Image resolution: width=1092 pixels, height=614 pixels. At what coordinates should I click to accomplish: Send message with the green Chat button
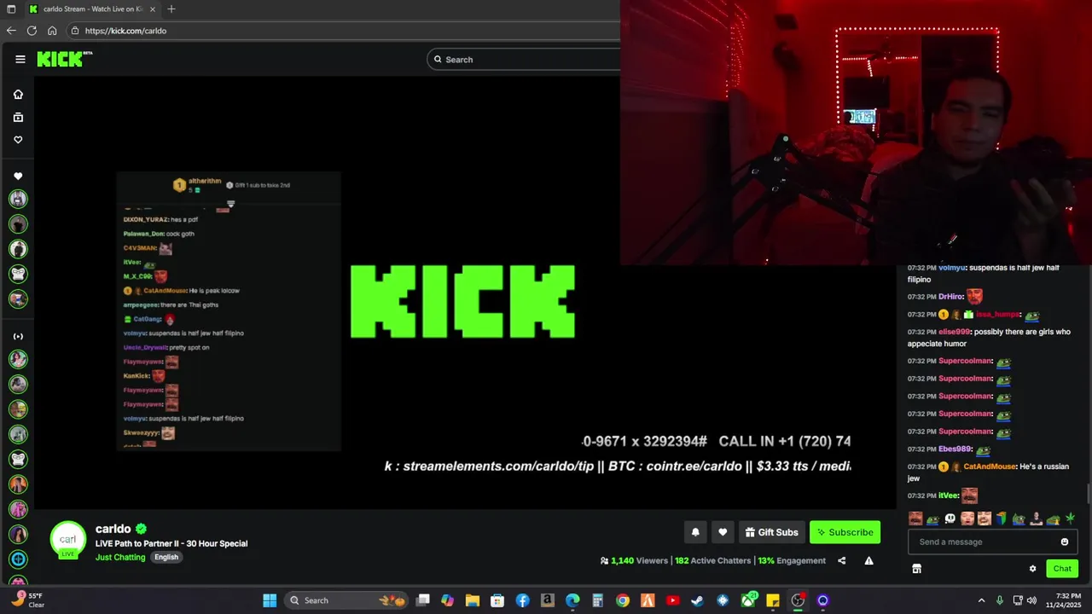pyautogui.click(x=1062, y=569)
